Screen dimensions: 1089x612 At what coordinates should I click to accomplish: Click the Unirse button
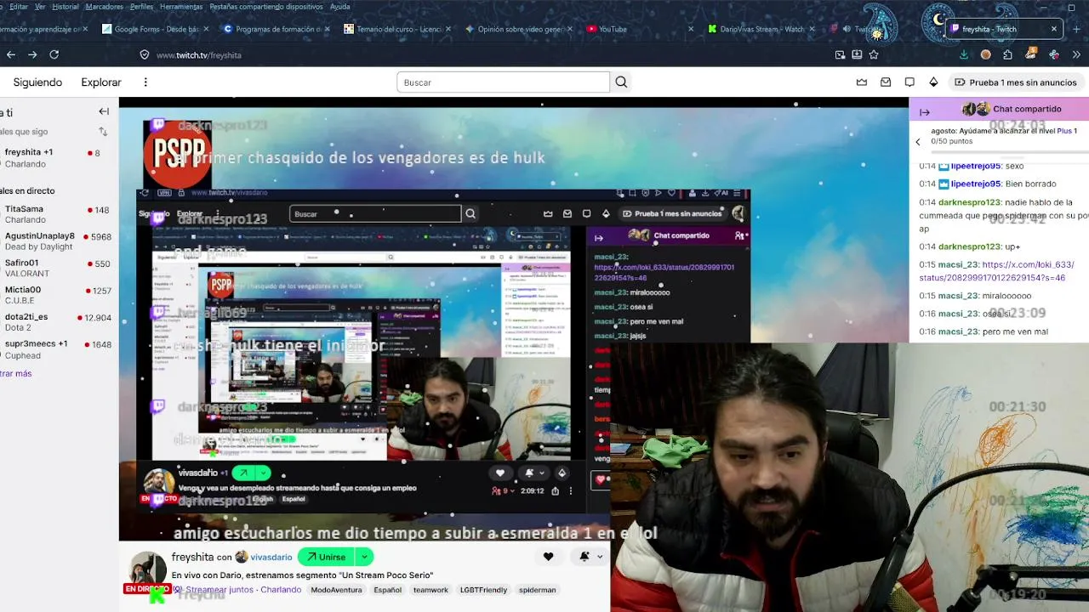pos(327,557)
